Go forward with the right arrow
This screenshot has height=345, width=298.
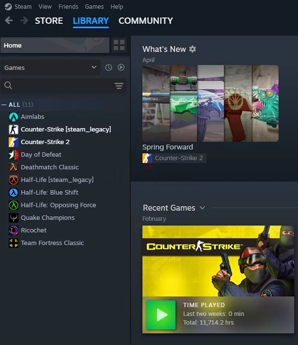24,20
